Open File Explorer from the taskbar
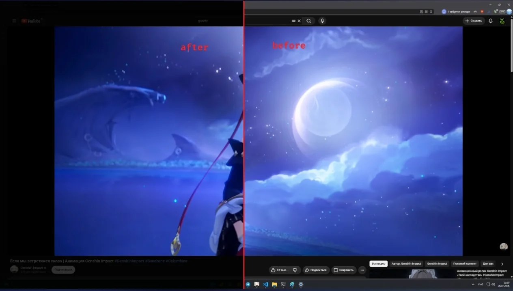 click(274, 285)
